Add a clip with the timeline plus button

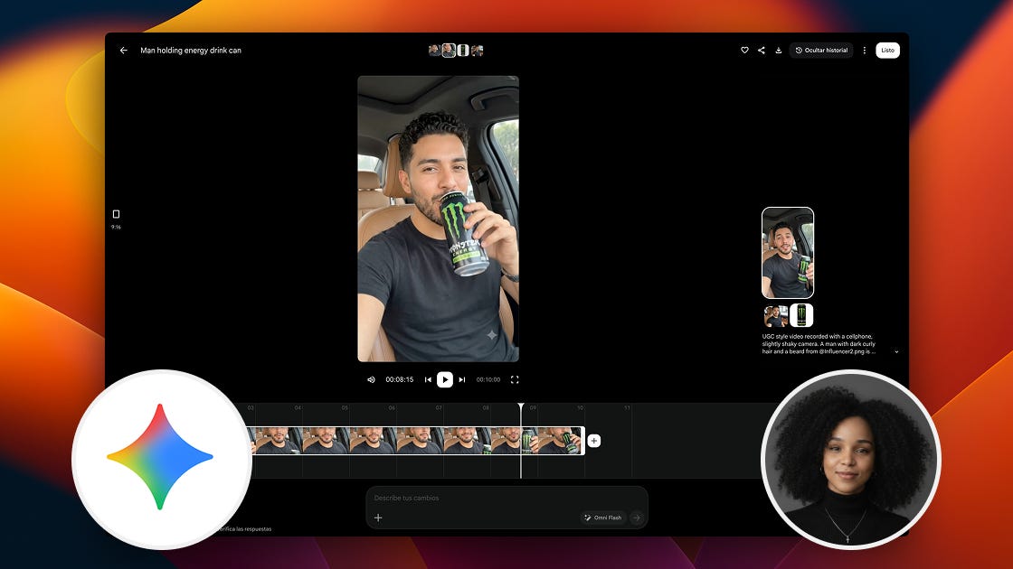point(593,441)
